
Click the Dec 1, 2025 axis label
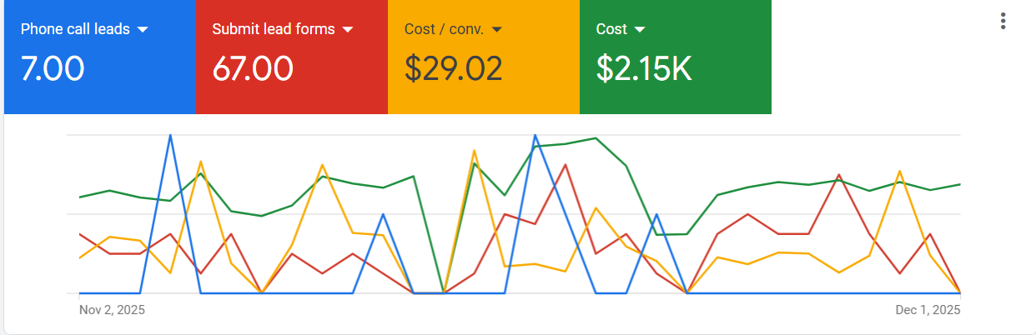[928, 310]
